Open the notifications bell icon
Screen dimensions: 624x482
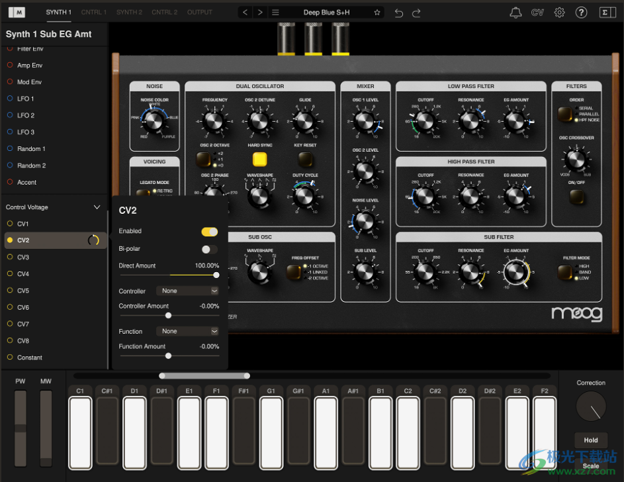coord(517,12)
